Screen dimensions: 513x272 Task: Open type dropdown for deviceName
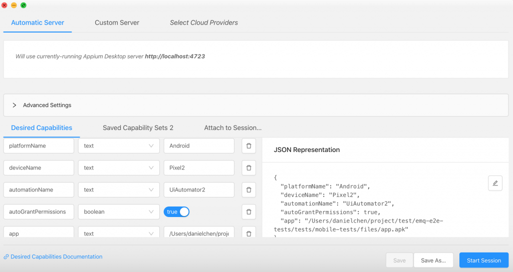119,168
